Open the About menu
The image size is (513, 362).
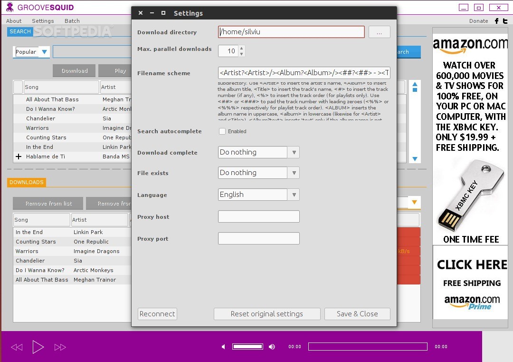tap(14, 21)
